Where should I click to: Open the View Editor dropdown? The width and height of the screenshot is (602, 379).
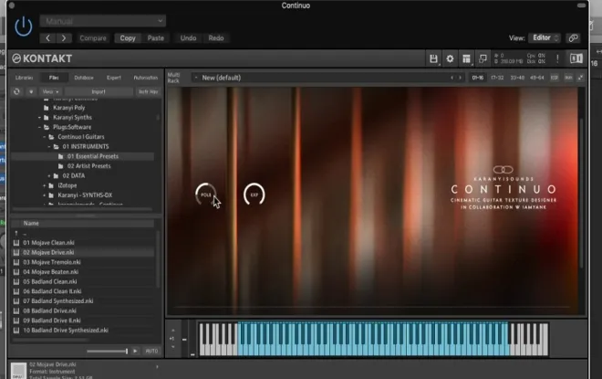click(x=545, y=37)
